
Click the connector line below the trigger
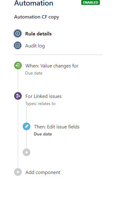click(18, 81)
